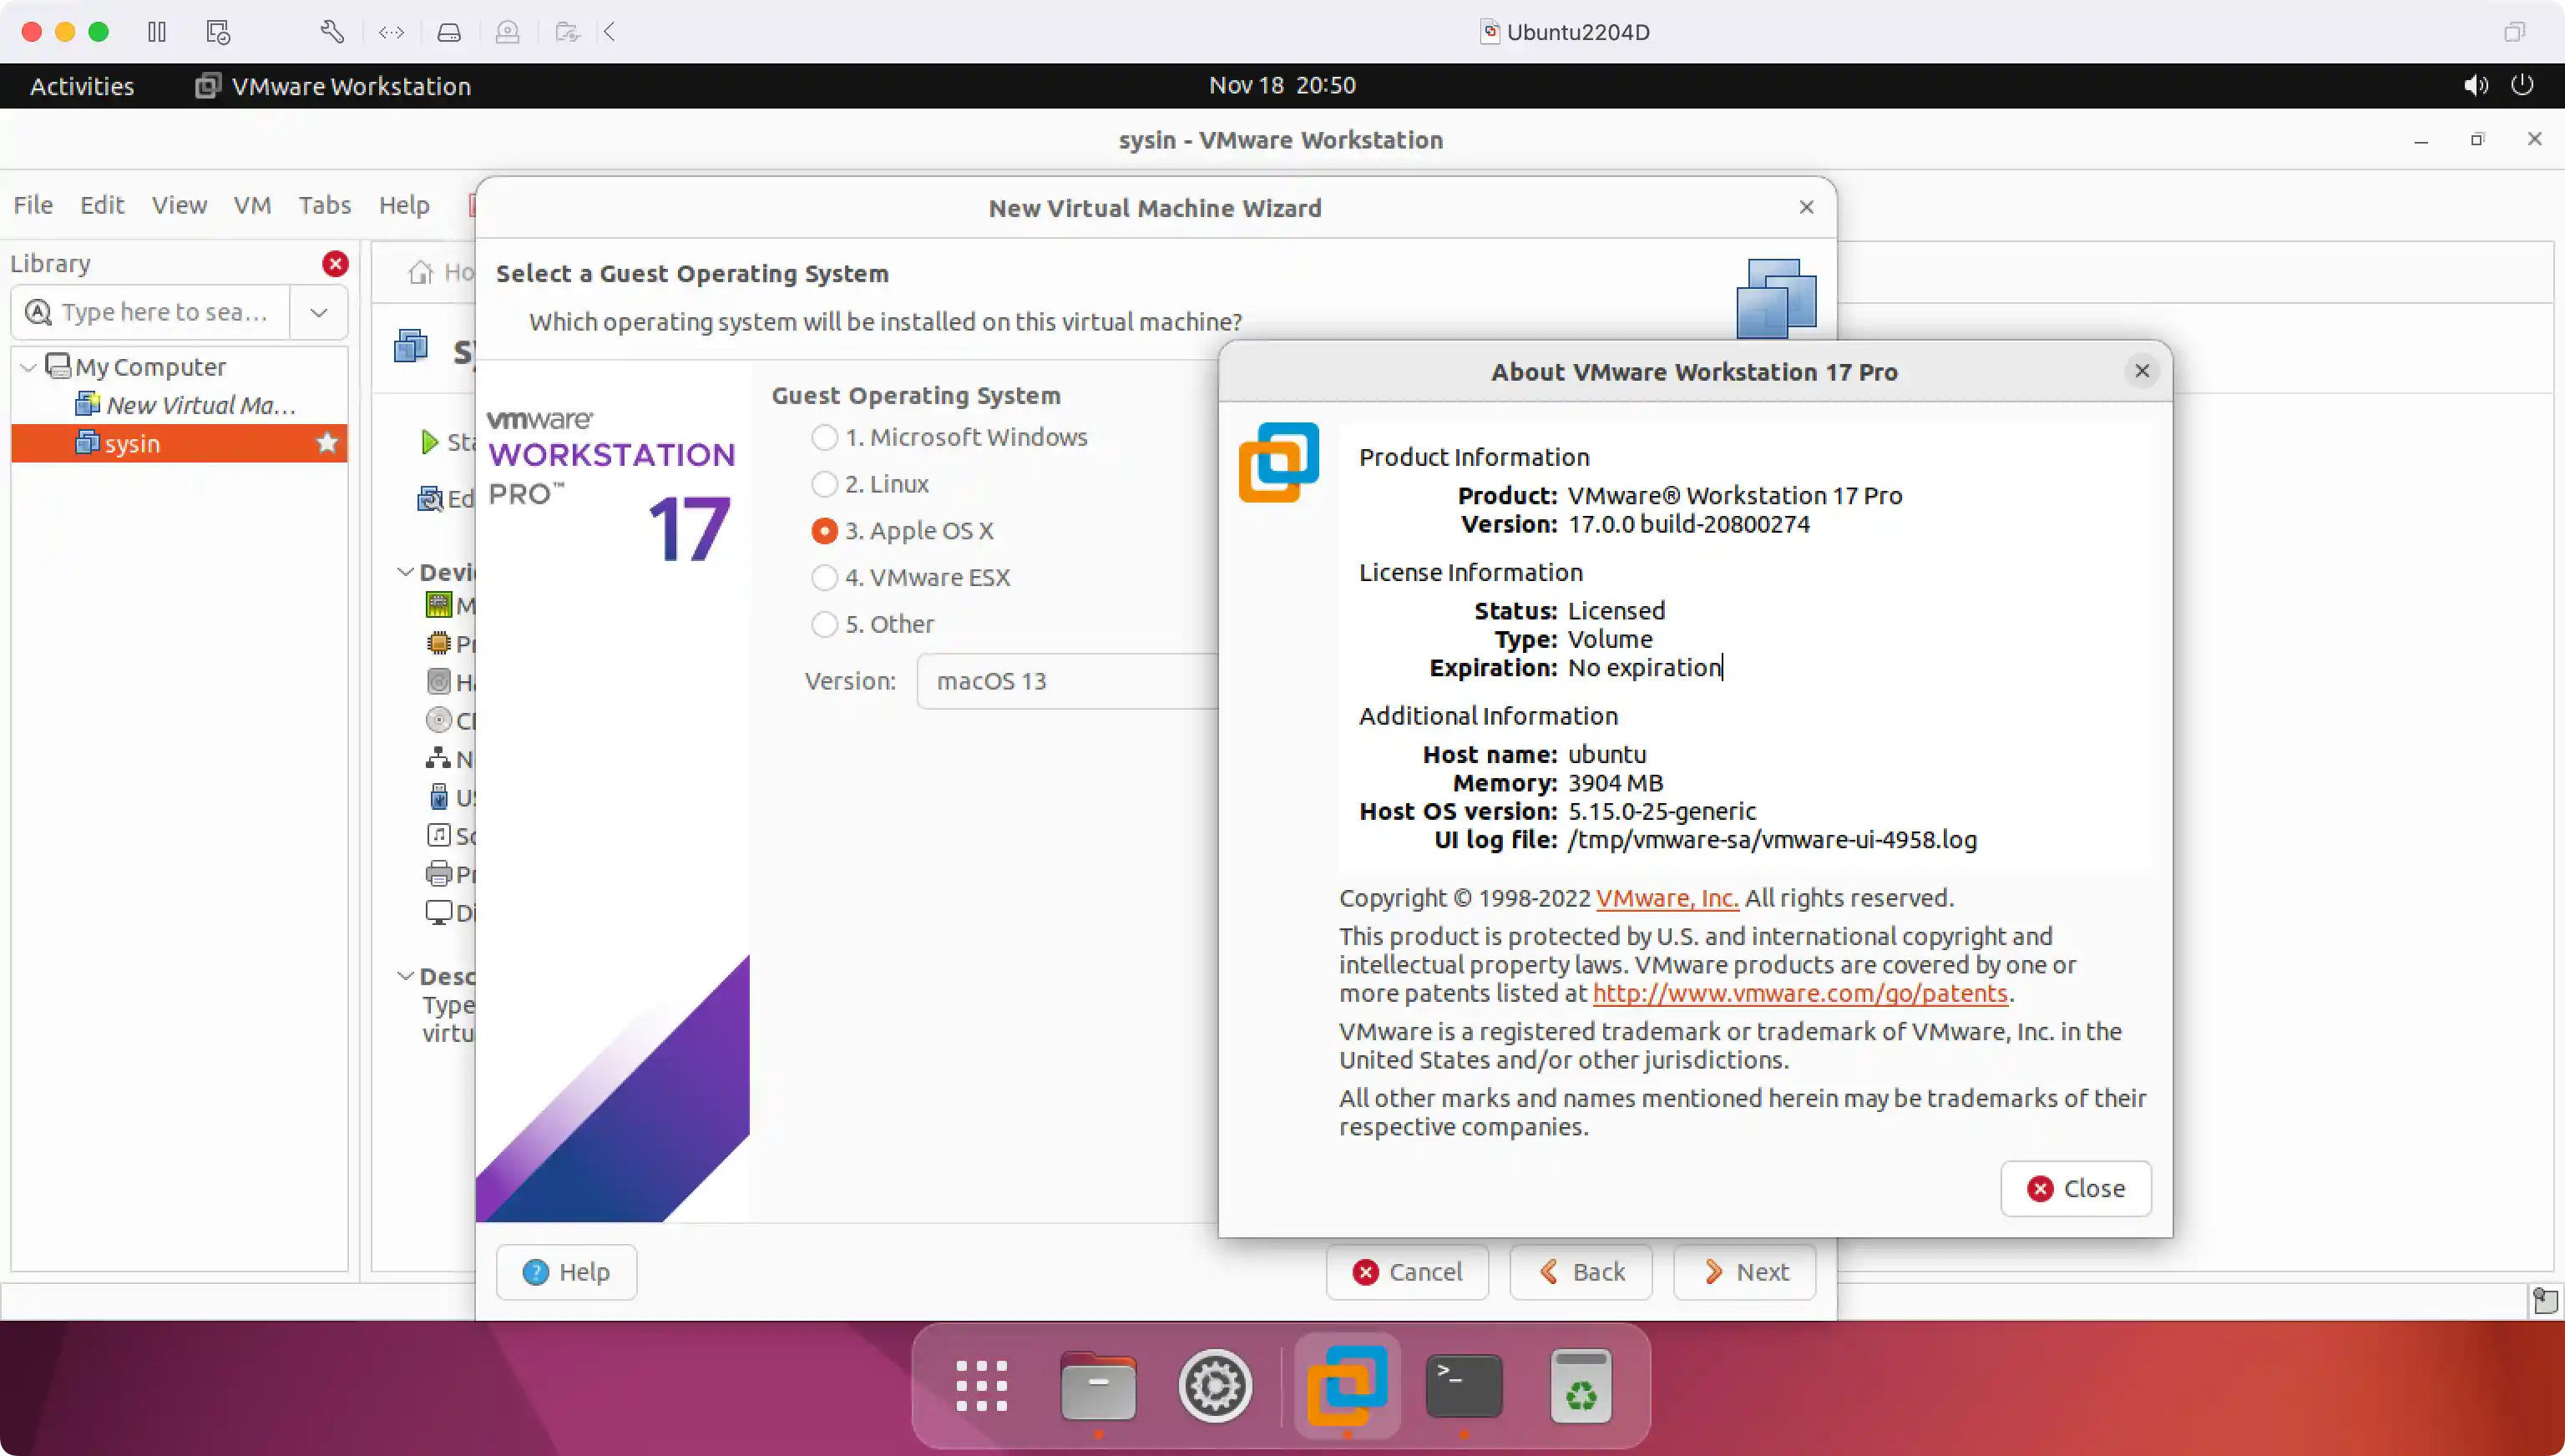Click the VM menu in menu bar

point(252,205)
